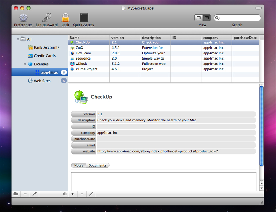Select the xTime Project entry
The image size is (276, 212).
(x=164, y=69)
